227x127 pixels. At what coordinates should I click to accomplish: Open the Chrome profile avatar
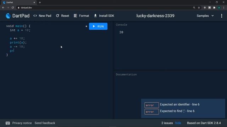point(219,8)
